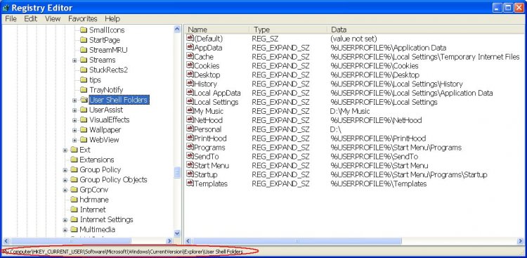This screenshot has height=258, width=527.
Task: Click the Personal value icon
Action: (x=190, y=129)
